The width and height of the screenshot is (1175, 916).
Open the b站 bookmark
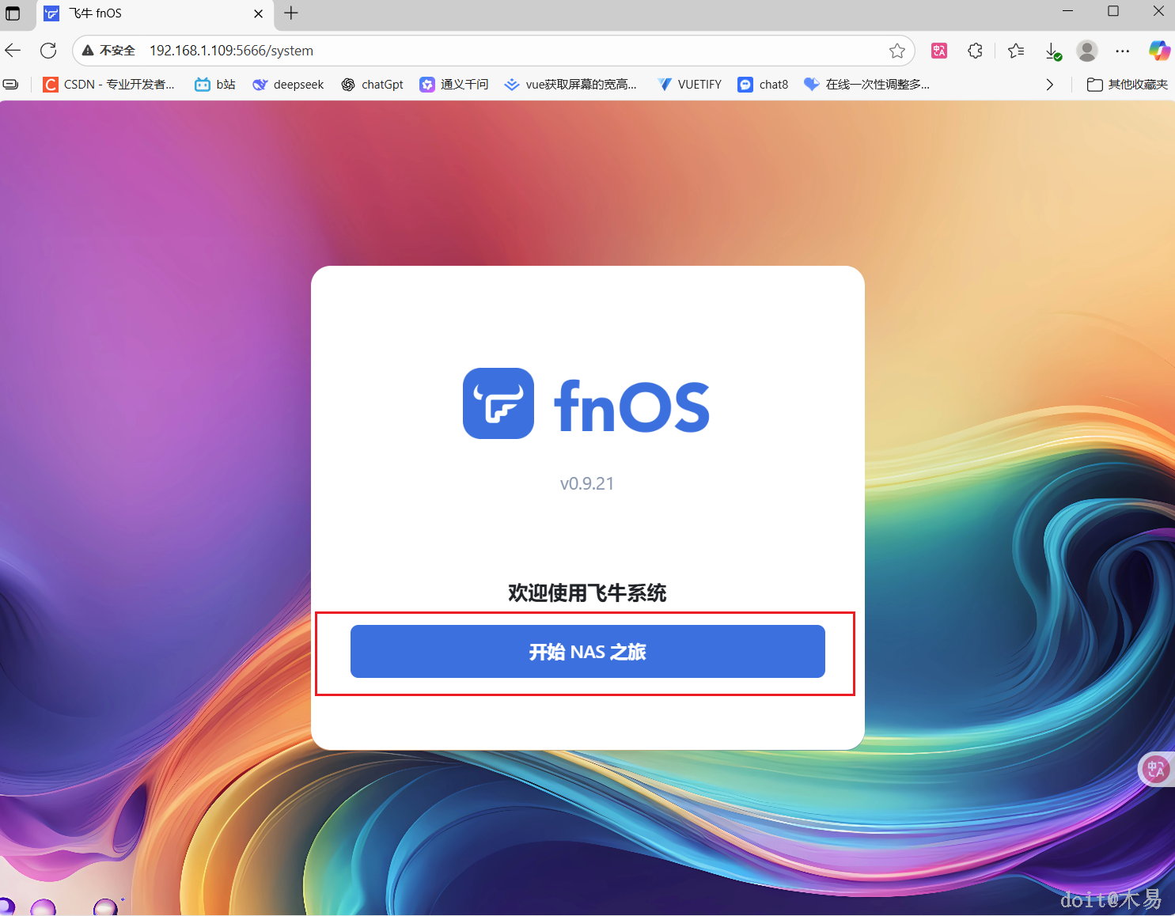[x=214, y=84]
